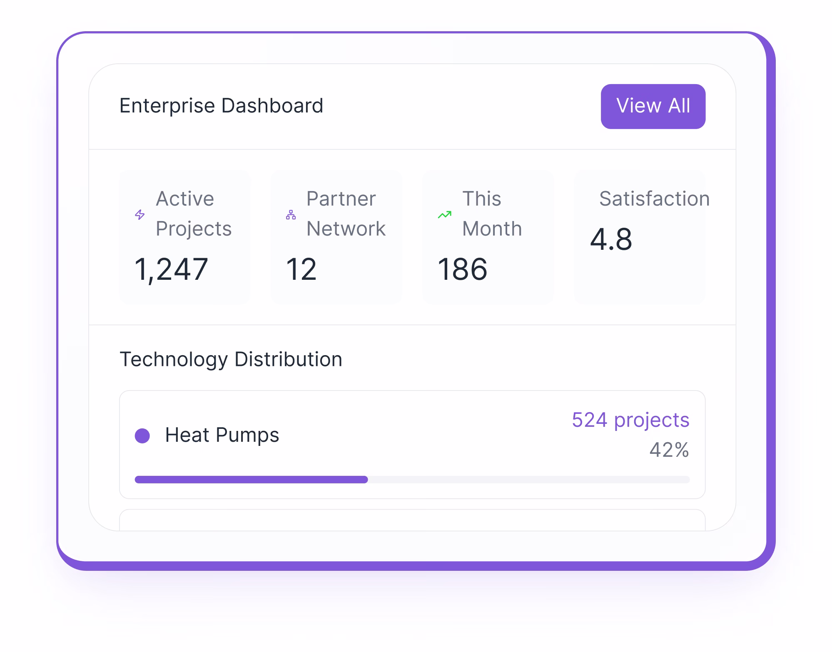Click the lightning bolt icon on Active Projects
This screenshot has height=652, width=832.
pos(139,215)
